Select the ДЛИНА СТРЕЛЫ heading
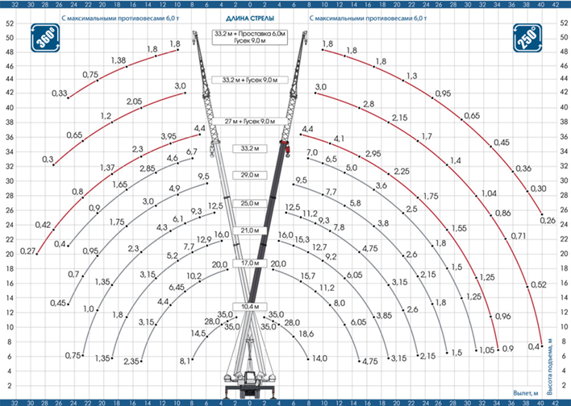This screenshot has width=571, height=406. (x=250, y=19)
